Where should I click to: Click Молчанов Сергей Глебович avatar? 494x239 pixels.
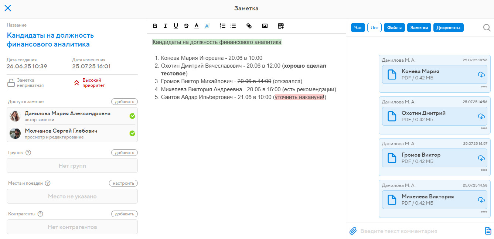pos(15,133)
